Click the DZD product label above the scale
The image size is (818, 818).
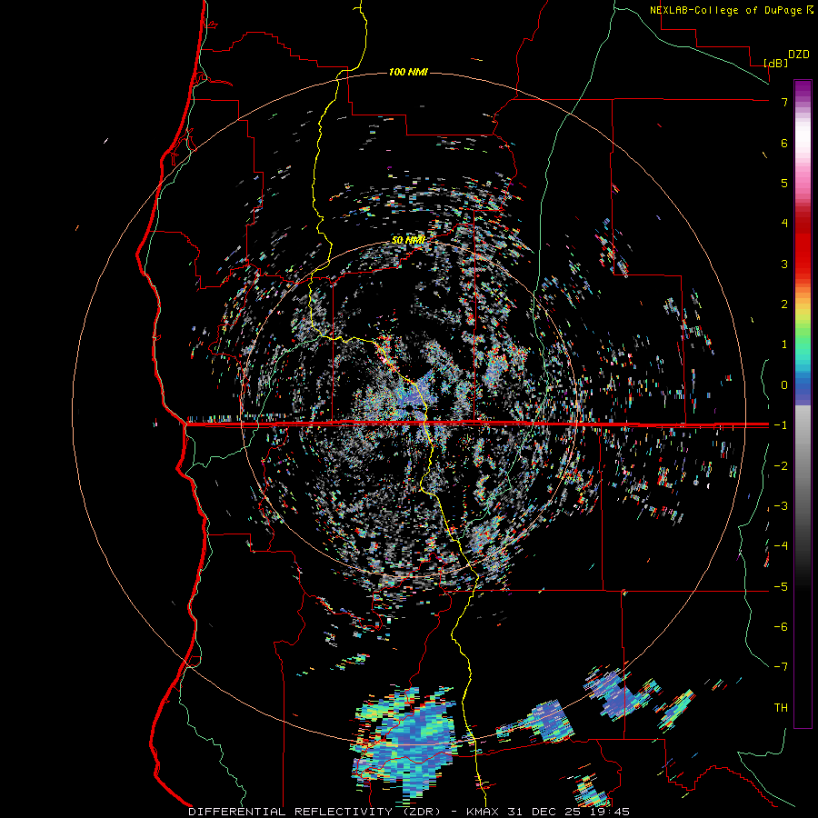point(799,55)
